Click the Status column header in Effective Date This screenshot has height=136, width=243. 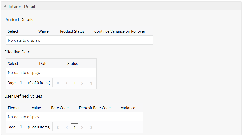point(73,64)
